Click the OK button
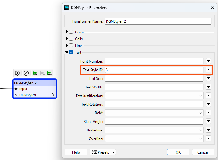 [178, 152]
